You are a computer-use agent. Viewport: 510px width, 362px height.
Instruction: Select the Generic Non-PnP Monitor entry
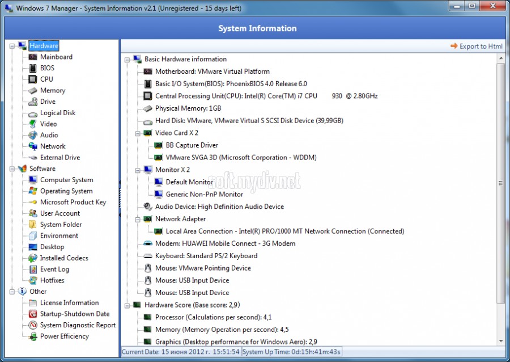click(204, 195)
